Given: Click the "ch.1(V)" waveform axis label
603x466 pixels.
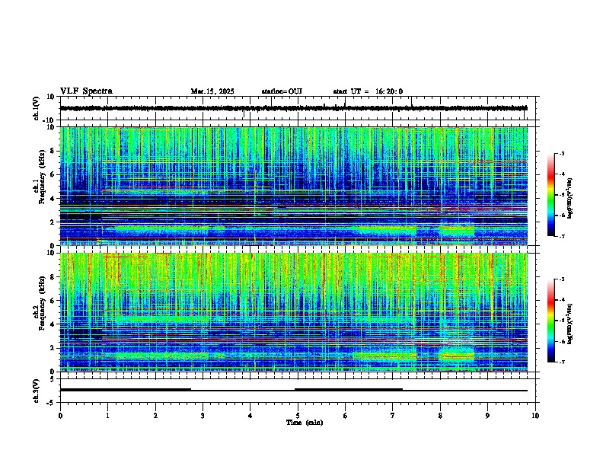Looking at the screenshot, I should (x=37, y=108).
